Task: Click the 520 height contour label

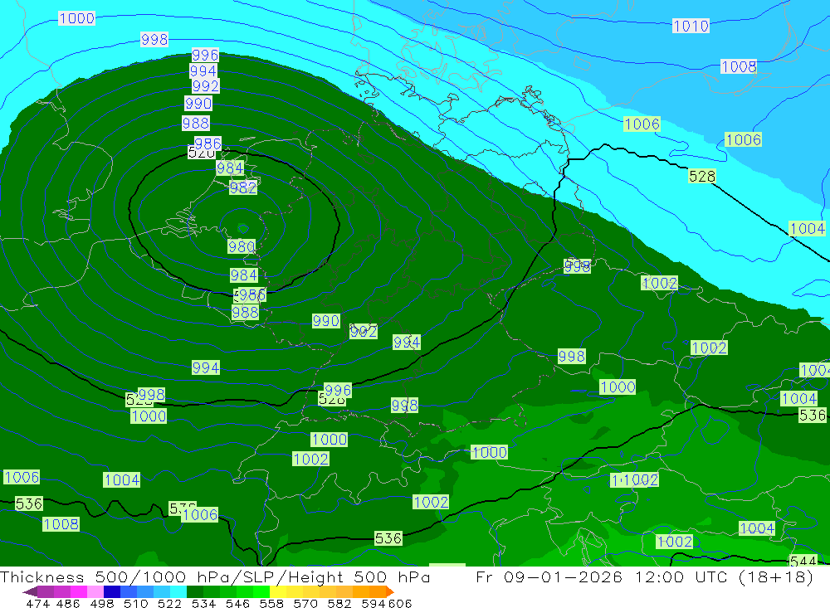Action: pyautogui.click(x=202, y=153)
